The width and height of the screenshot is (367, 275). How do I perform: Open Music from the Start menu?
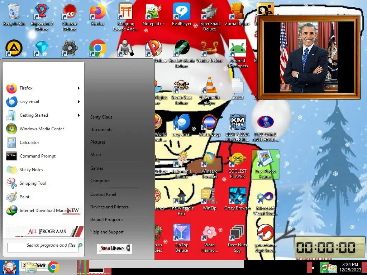(96, 155)
